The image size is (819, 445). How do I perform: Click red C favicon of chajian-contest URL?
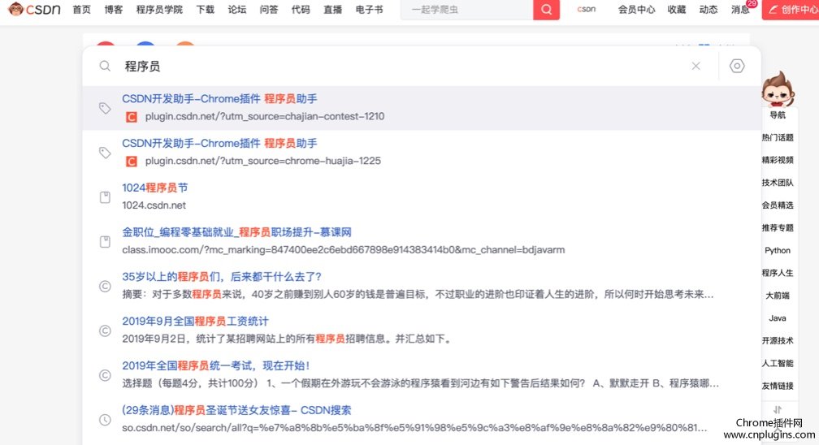tap(132, 117)
